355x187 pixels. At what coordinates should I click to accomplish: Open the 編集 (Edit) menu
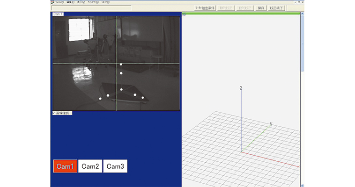71,2
